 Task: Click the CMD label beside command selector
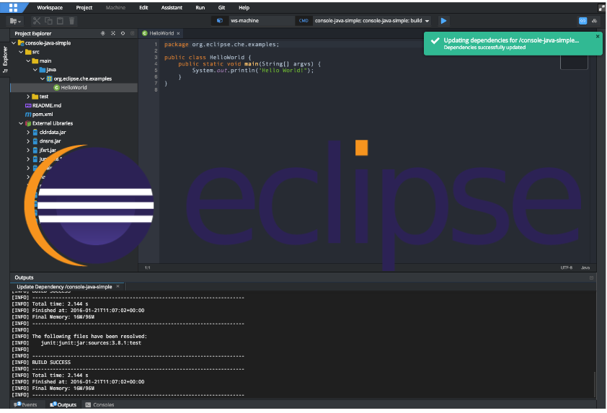tap(303, 20)
